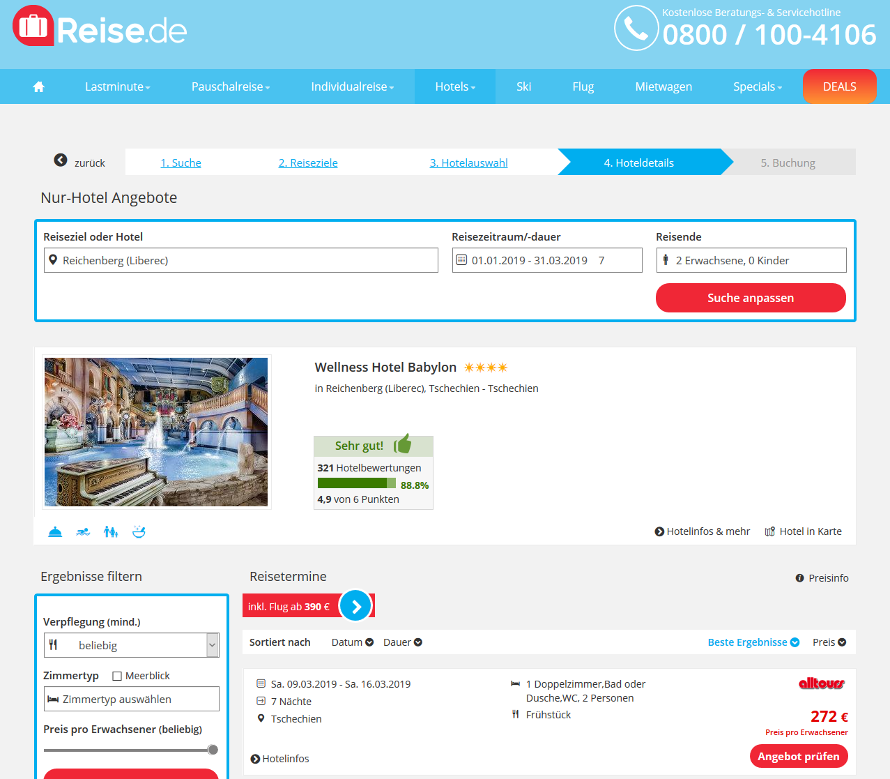Click the location pin in destination field
The image size is (890, 779).
[53, 260]
